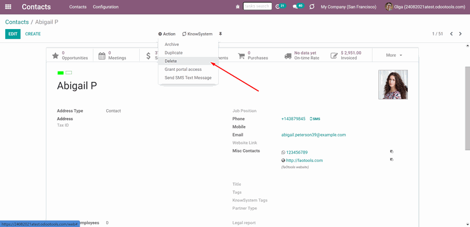Click the empty green outlined box
This screenshot has width=470, height=227.
[x=69, y=73]
